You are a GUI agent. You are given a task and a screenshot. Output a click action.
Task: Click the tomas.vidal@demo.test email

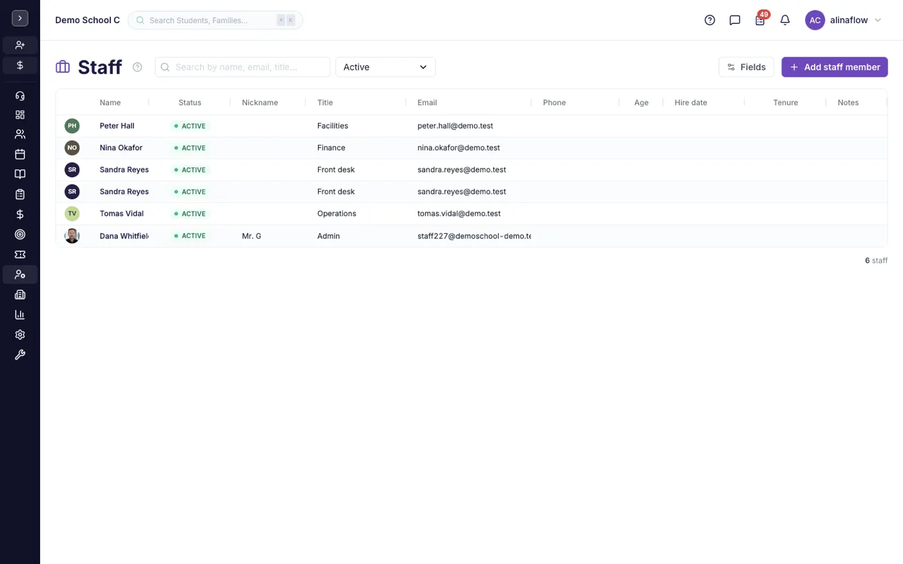(x=459, y=213)
